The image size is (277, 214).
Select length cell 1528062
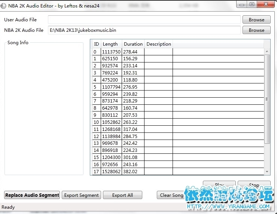click(x=111, y=171)
